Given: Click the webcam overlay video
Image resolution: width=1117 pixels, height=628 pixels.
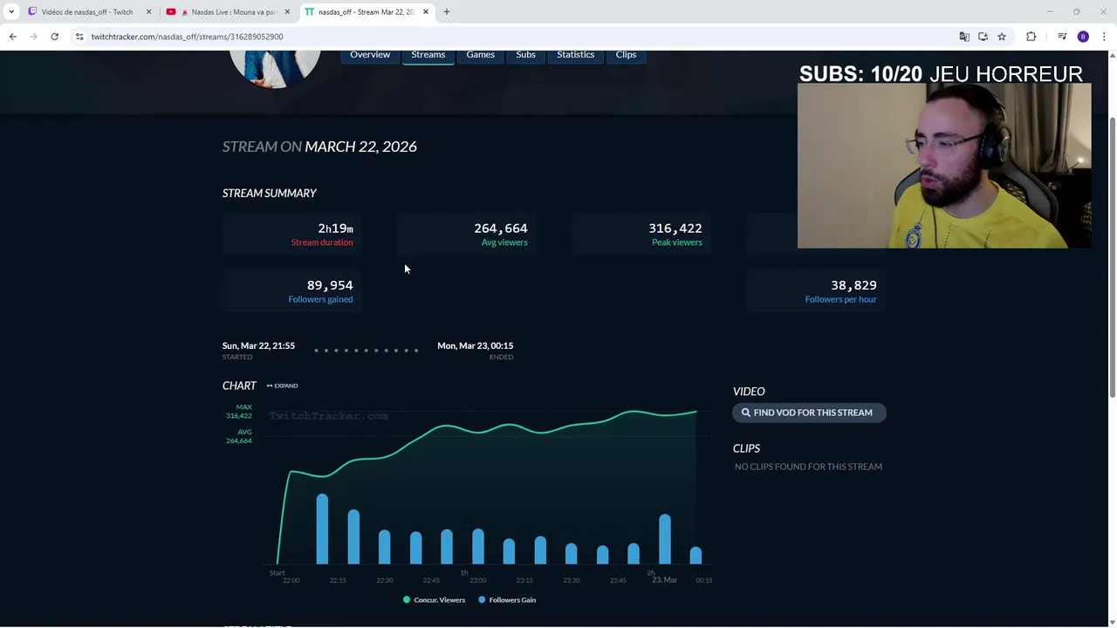Looking at the screenshot, I should (x=944, y=166).
